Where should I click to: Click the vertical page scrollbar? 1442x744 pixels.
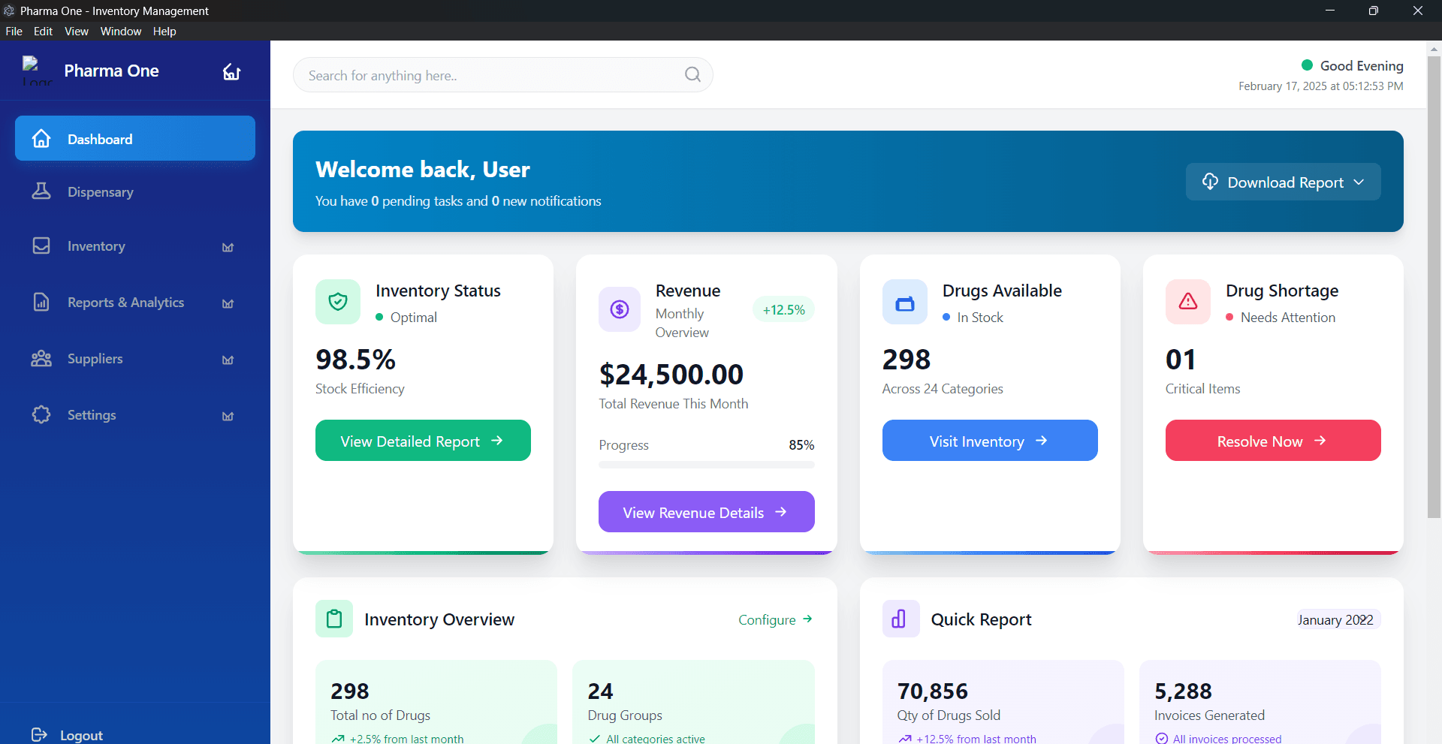1434,285
